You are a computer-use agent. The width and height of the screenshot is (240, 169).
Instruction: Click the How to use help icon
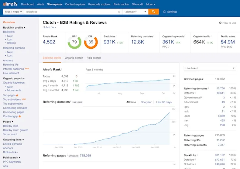220,23
